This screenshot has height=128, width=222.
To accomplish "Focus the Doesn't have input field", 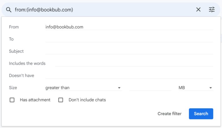I will click(x=129, y=75).
